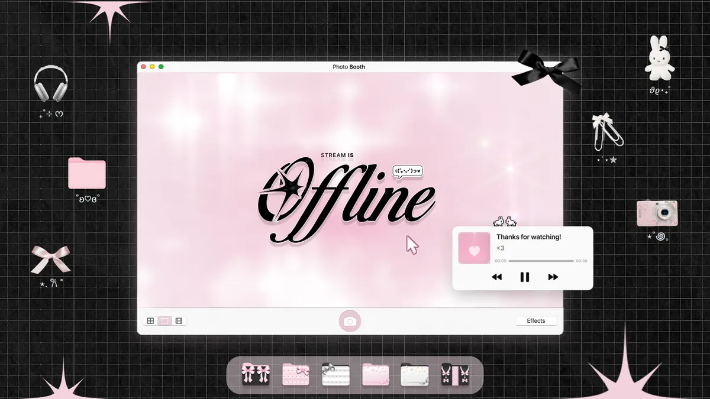Click the "Thanks for watching!" title text
This screenshot has width=710, height=399.
[529, 237]
